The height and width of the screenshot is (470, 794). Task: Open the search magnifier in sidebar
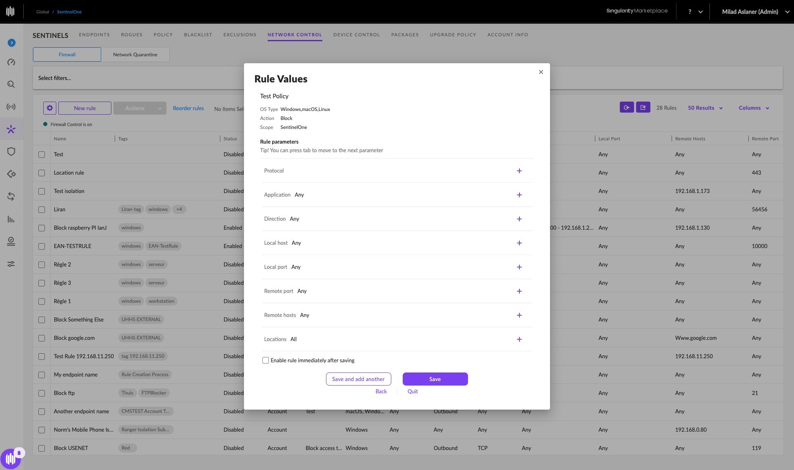[x=11, y=84]
